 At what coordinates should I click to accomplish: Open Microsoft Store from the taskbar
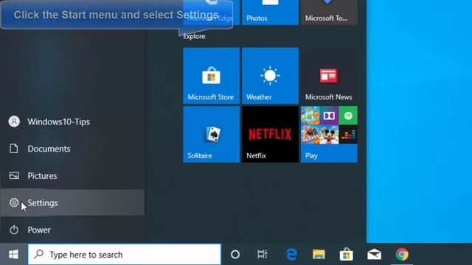click(x=346, y=254)
